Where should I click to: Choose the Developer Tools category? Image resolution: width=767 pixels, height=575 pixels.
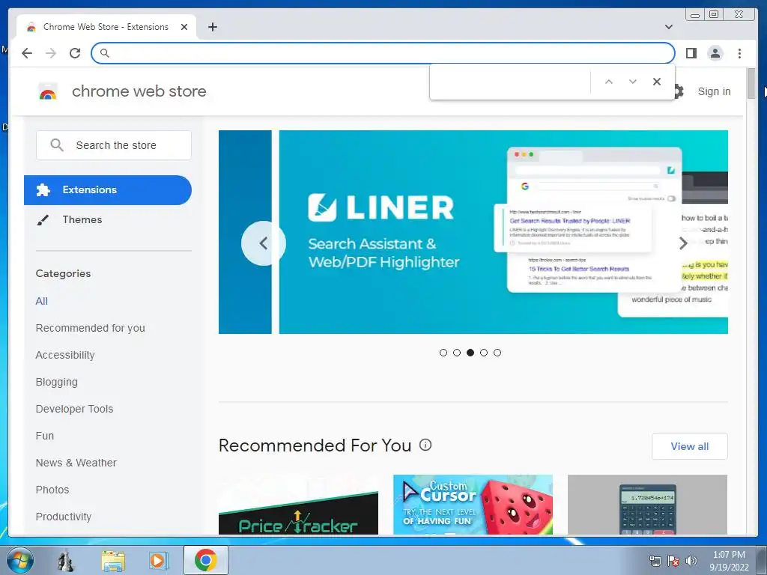coord(74,409)
